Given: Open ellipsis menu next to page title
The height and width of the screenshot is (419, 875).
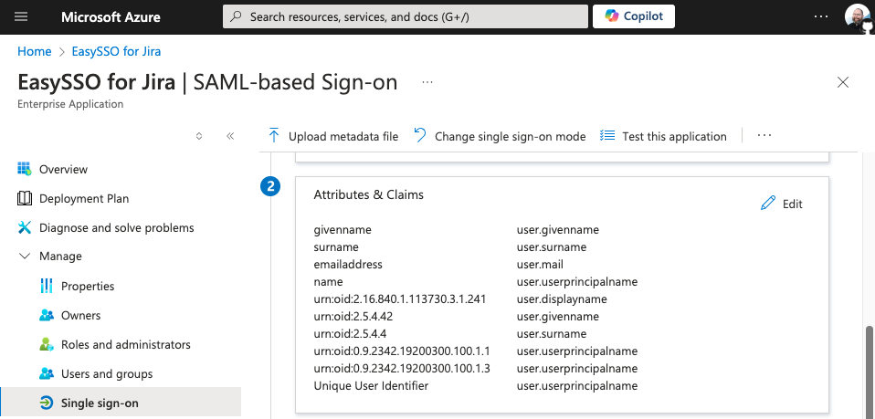Looking at the screenshot, I should 427,82.
